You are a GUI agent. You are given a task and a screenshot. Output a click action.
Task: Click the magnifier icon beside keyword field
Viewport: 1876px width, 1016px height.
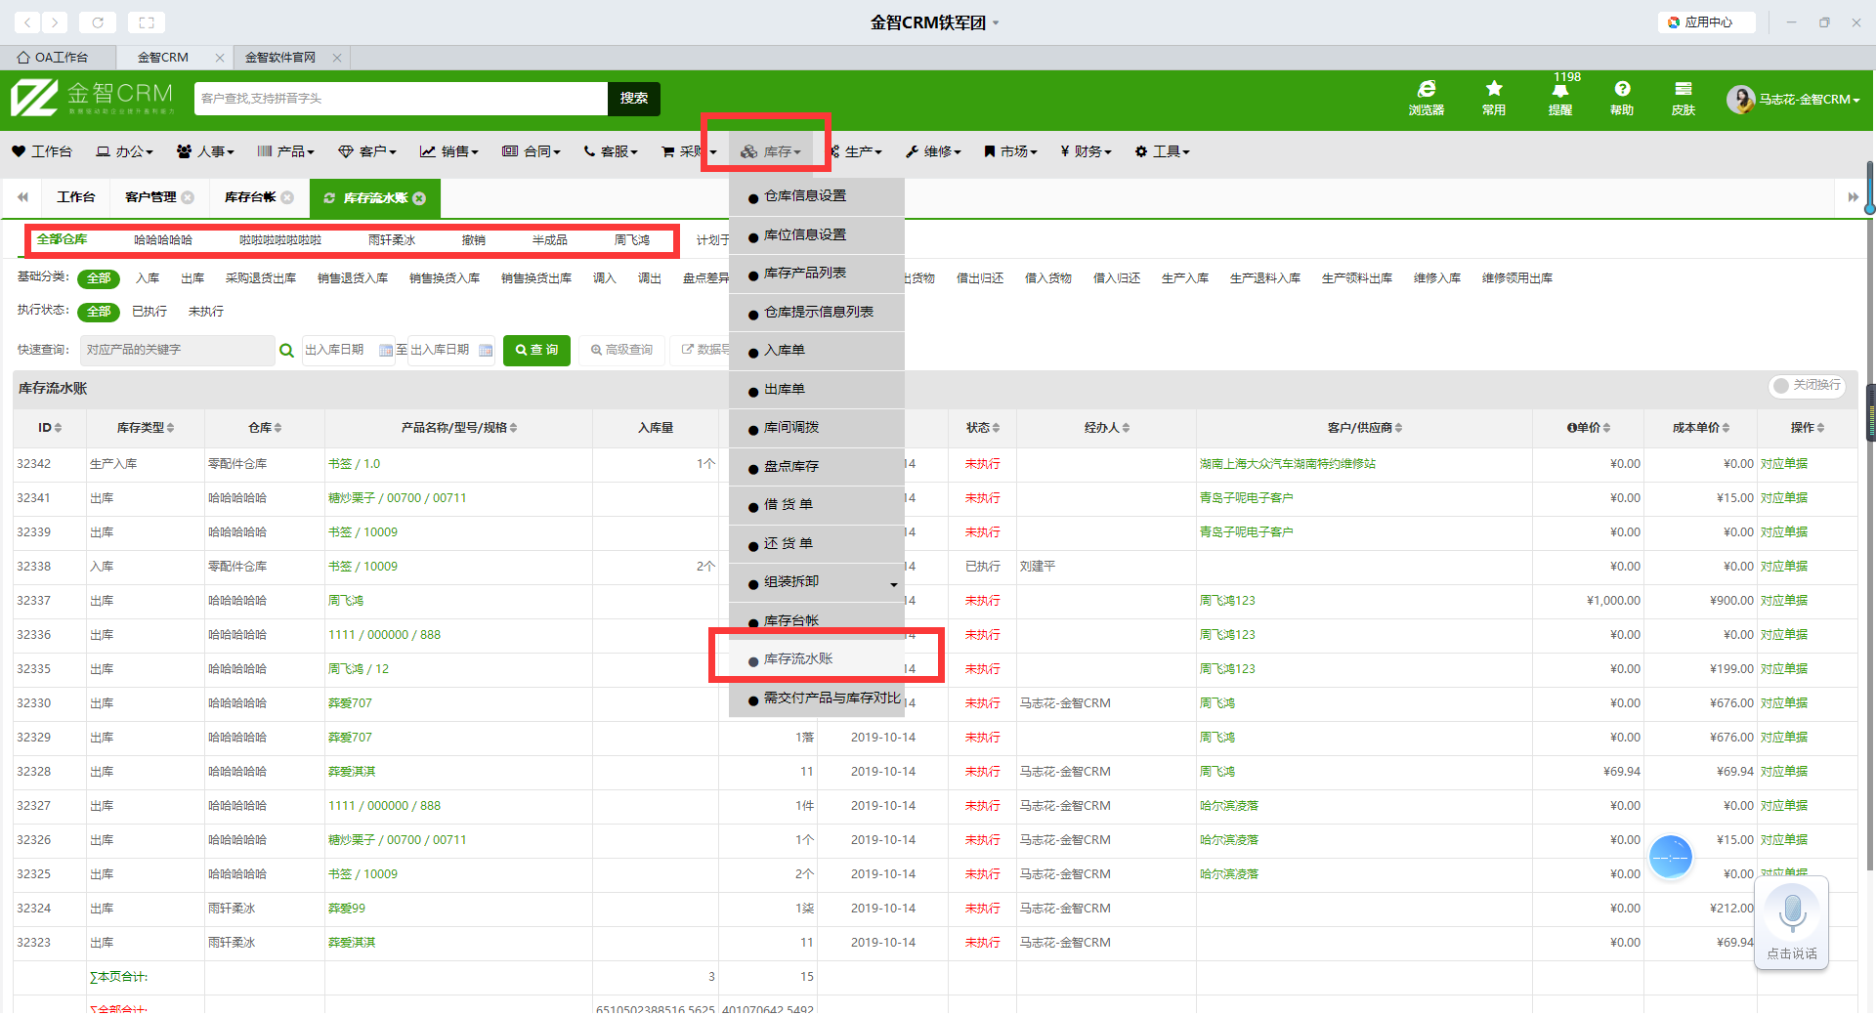pos(286,350)
